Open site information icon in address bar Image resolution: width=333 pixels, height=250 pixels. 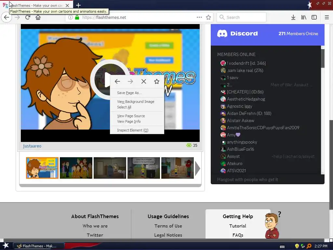pos(71,18)
